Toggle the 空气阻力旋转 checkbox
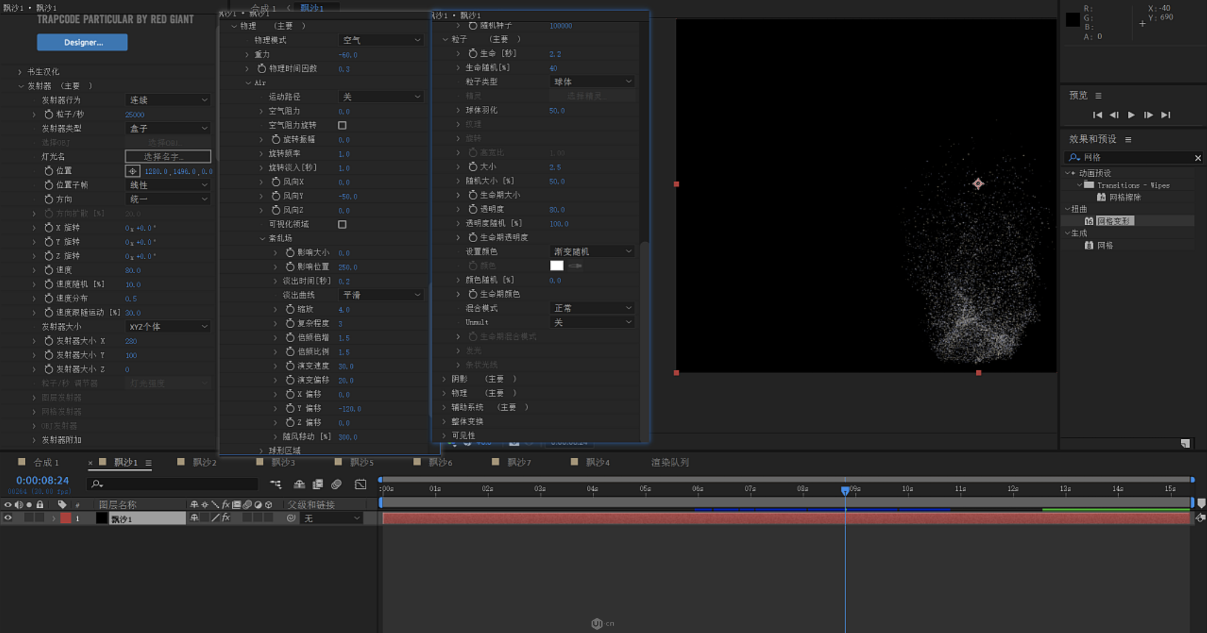This screenshot has height=633, width=1207. click(x=342, y=125)
